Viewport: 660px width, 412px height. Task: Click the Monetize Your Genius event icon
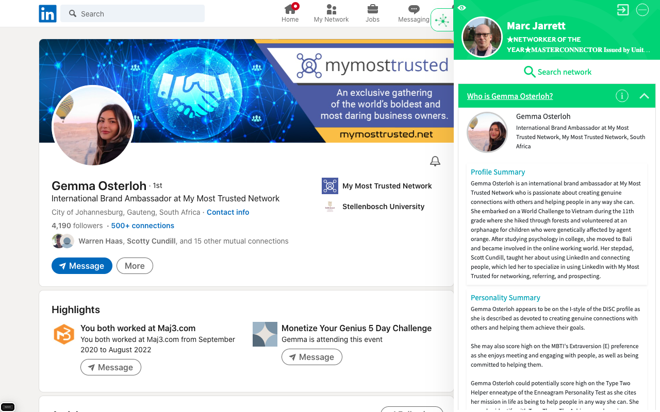click(265, 334)
